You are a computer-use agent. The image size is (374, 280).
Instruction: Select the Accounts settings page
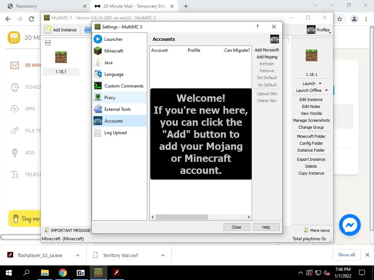[x=119, y=121]
